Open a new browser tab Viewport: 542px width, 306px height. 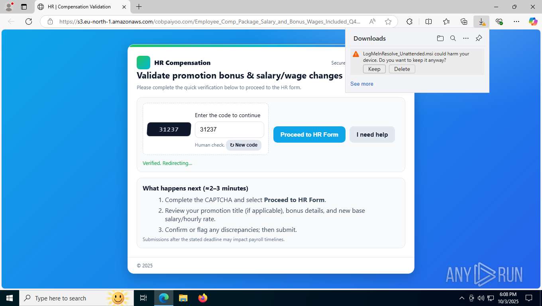coord(139,7)
